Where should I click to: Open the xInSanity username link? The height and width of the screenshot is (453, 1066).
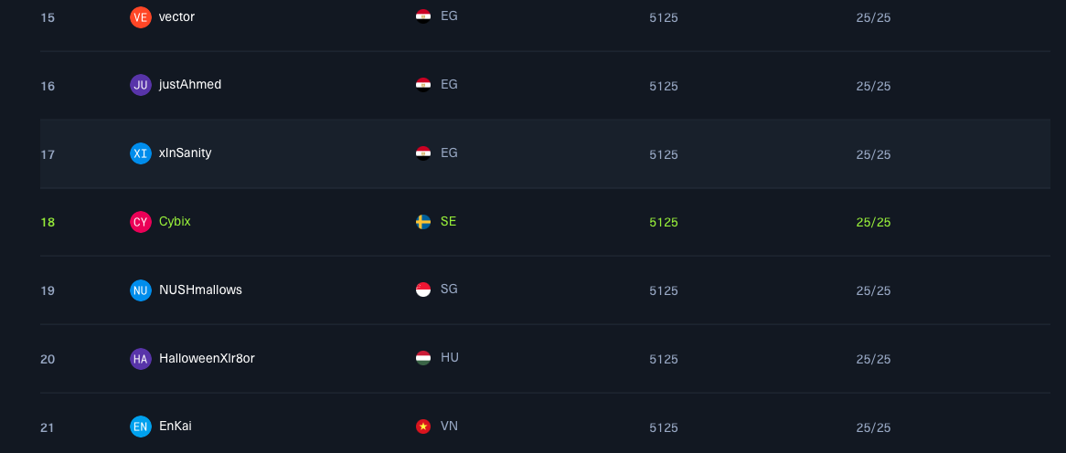tap(185, 153)
